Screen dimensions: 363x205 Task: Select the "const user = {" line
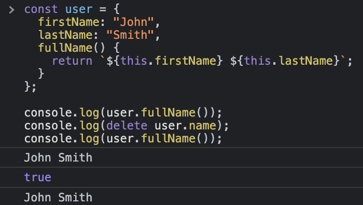[72, 9]
